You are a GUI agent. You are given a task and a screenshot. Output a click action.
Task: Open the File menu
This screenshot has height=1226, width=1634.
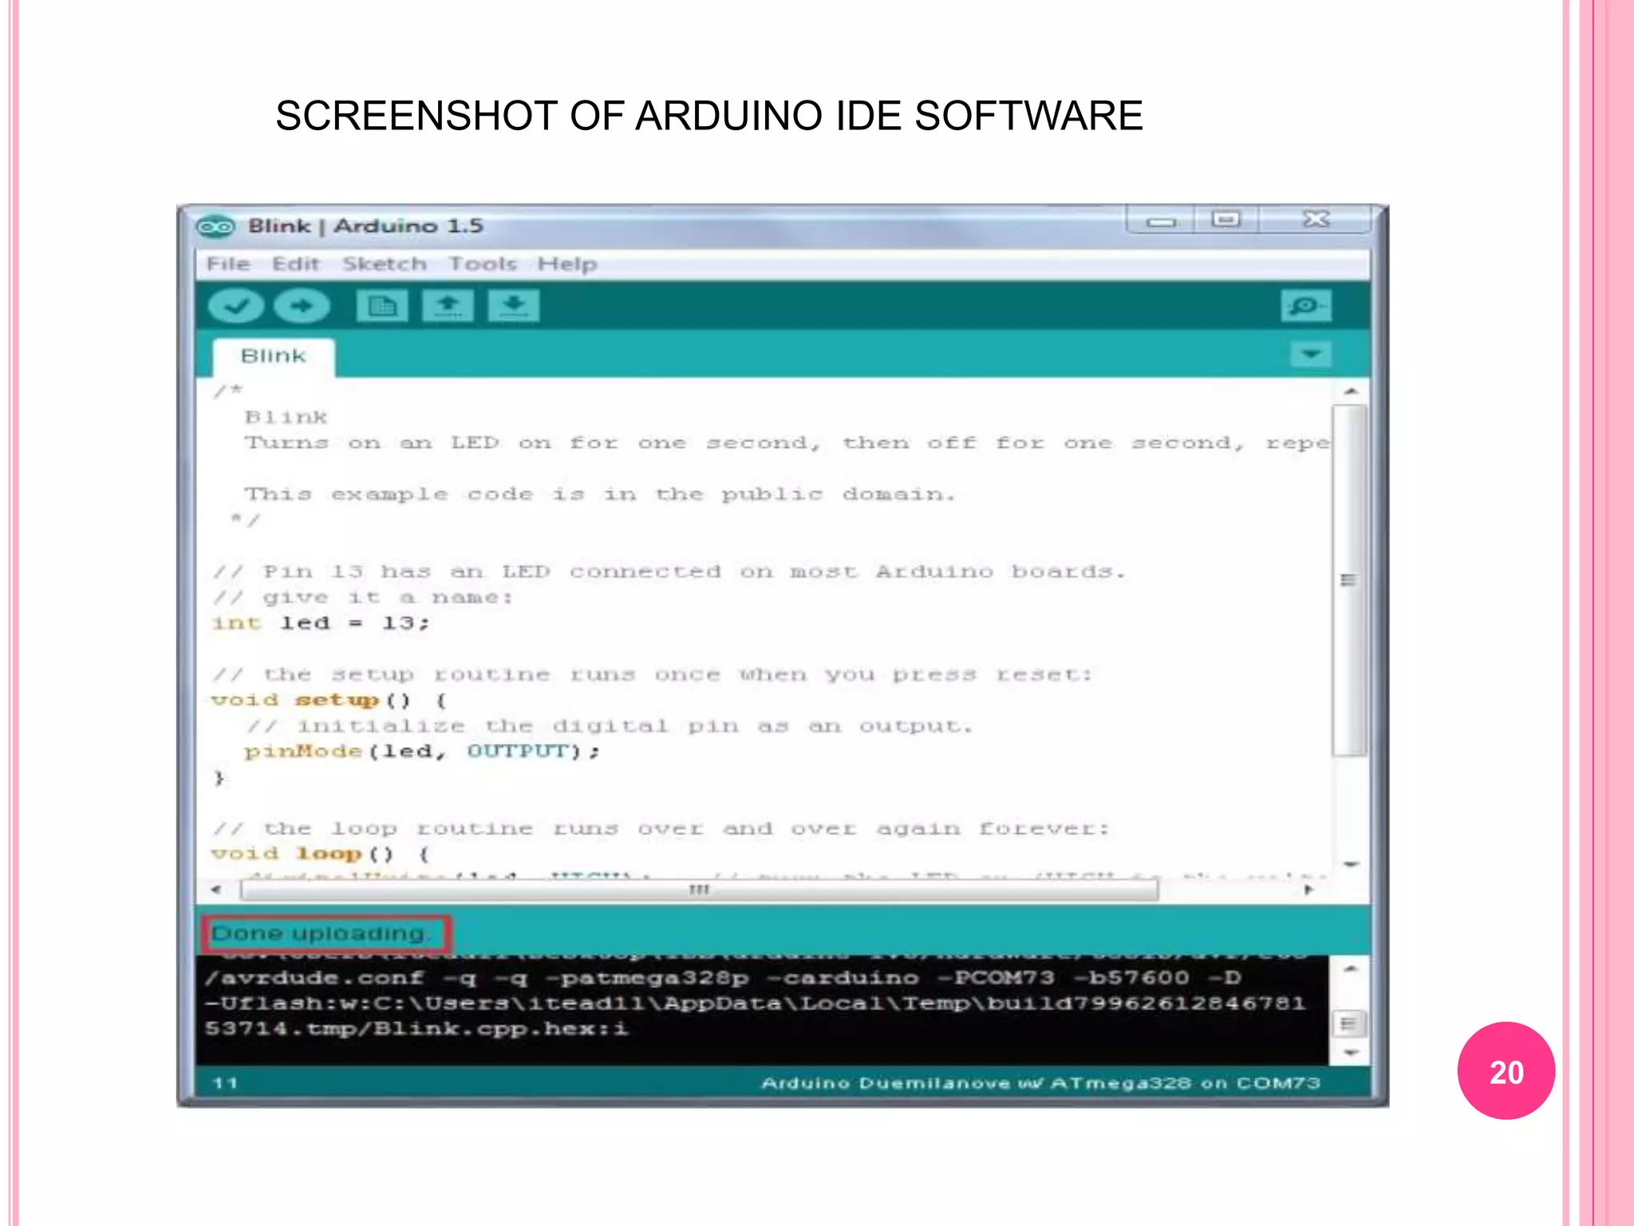228,264
